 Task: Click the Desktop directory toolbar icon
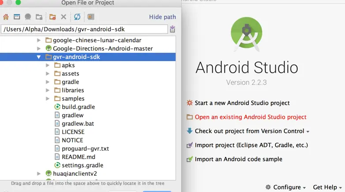click(x=17, y=17)
